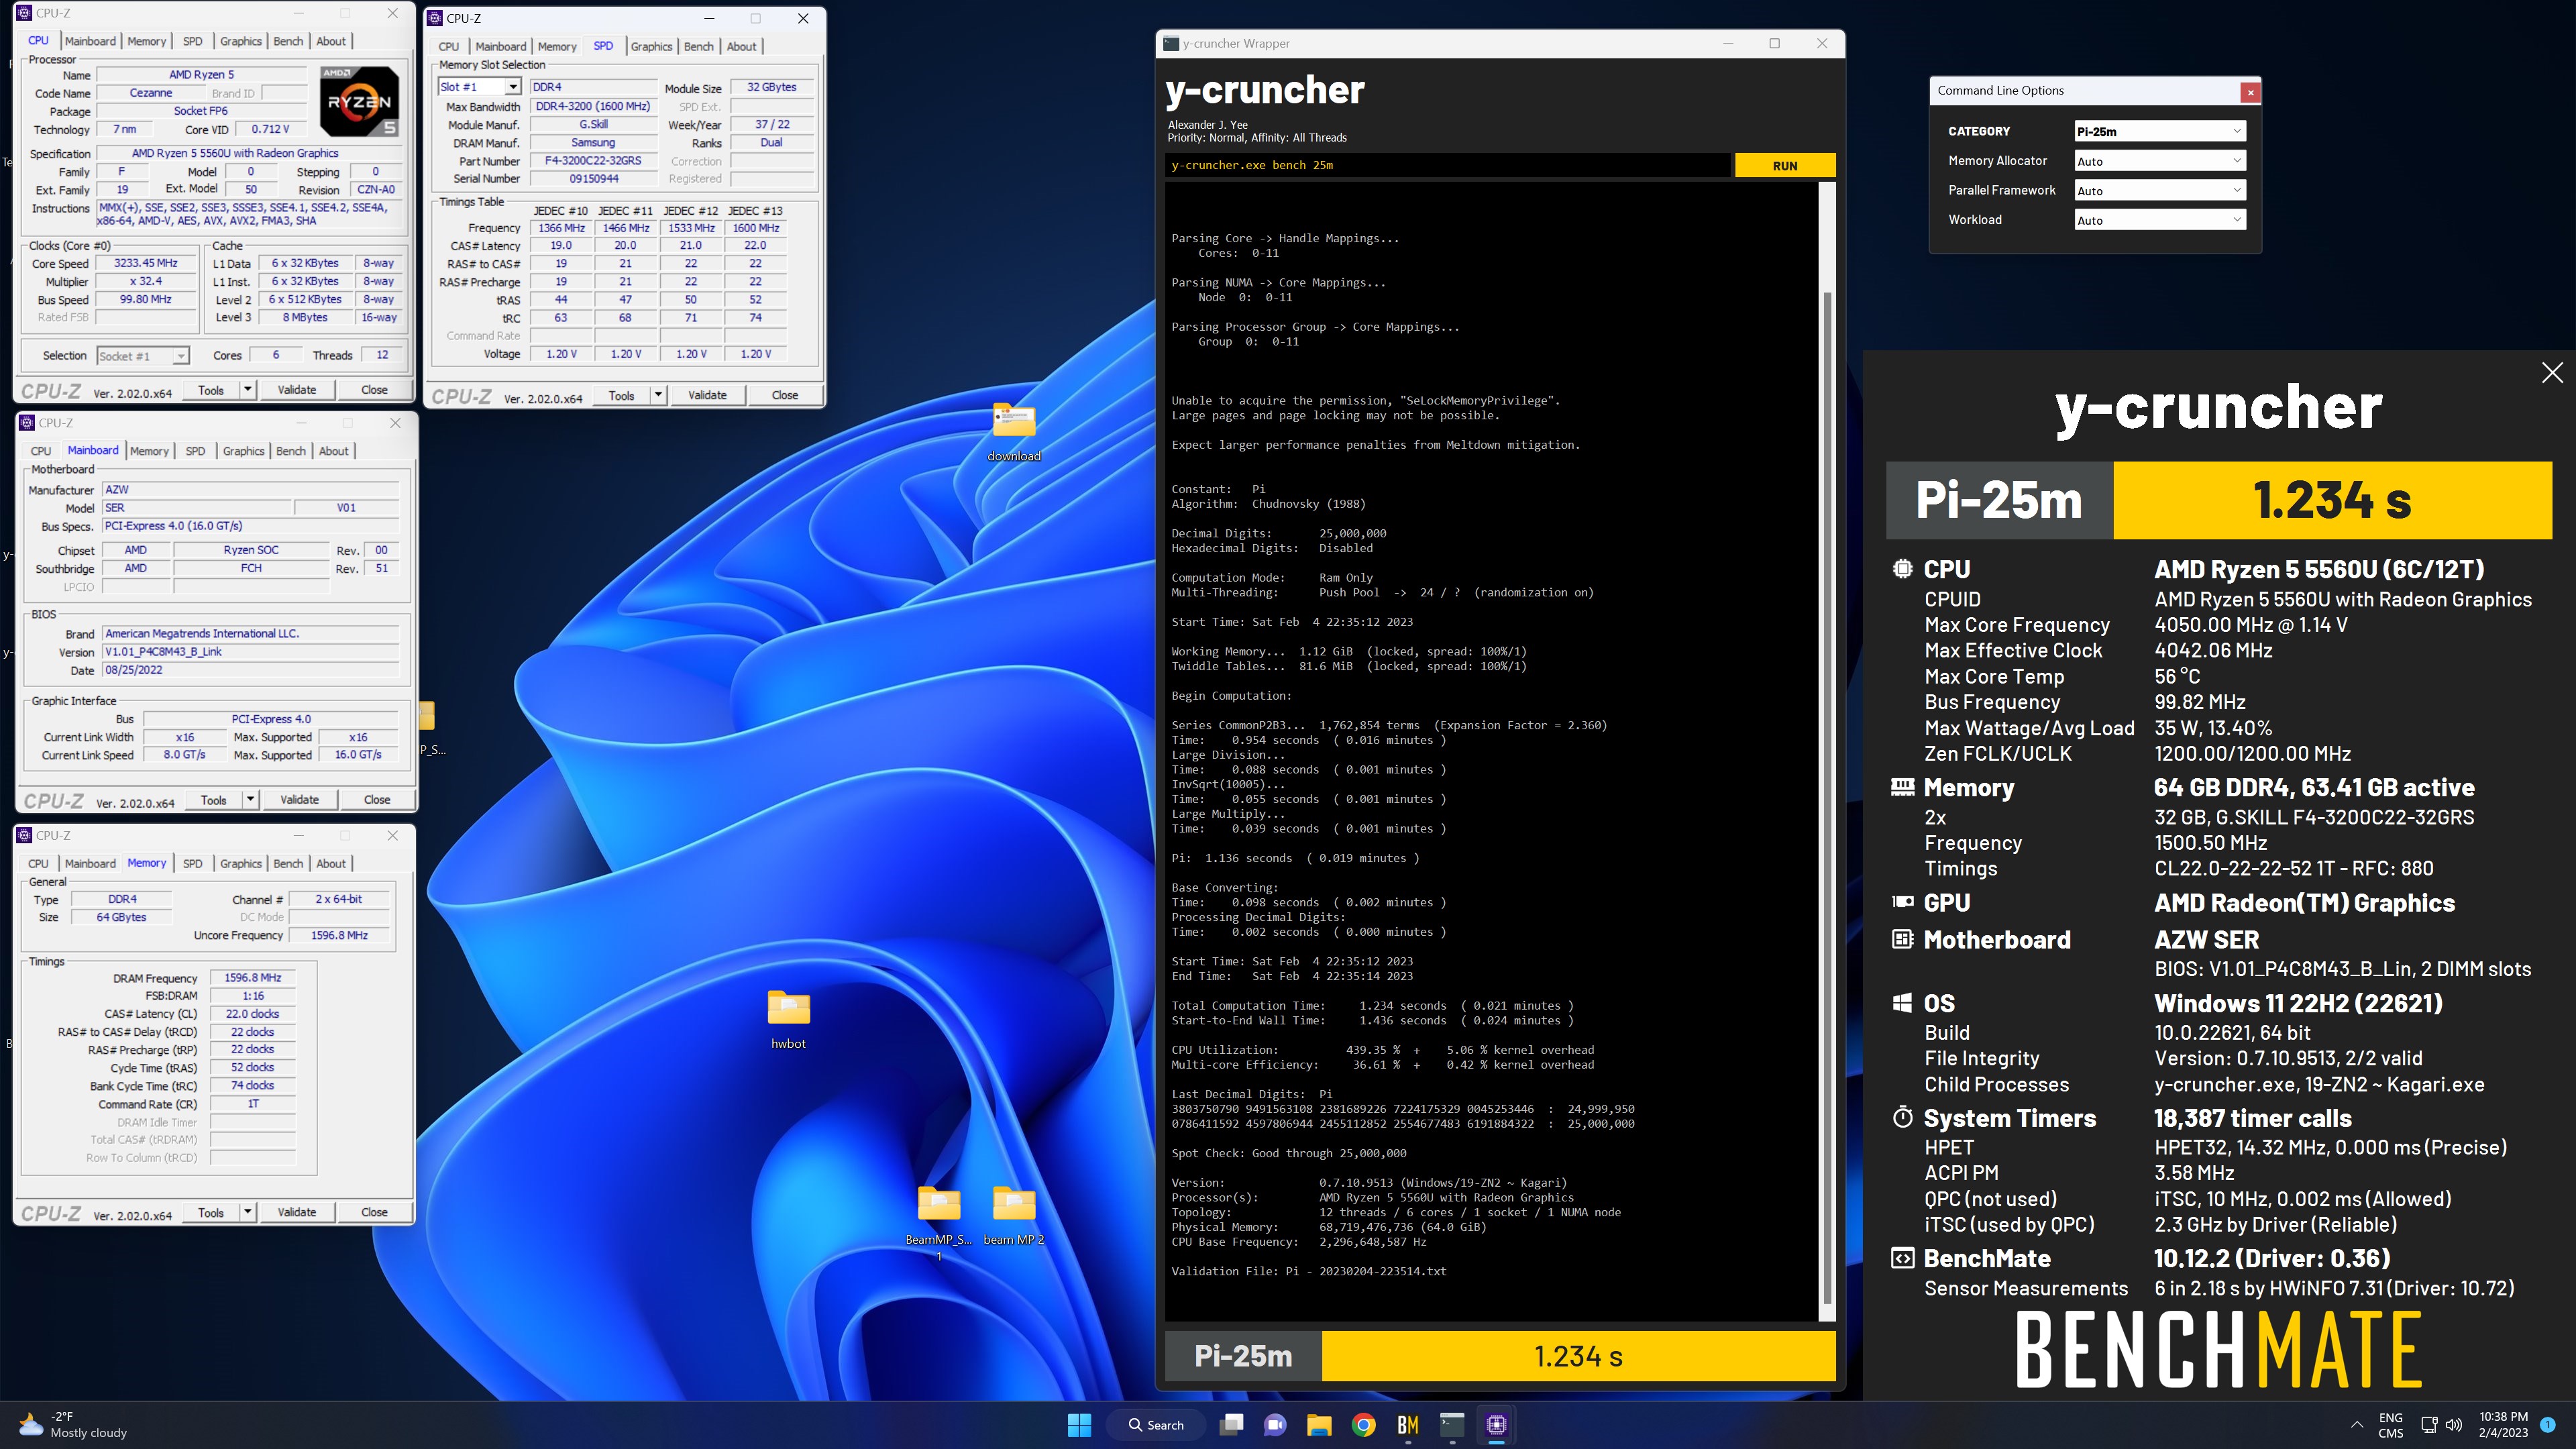
Task: Click the System Timers clock icon
Action: tap(1902, 1117)
